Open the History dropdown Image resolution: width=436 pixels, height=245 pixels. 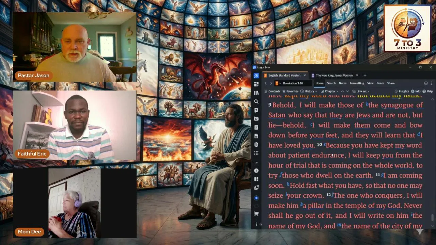pyautogui.click(x=309, y=91)
